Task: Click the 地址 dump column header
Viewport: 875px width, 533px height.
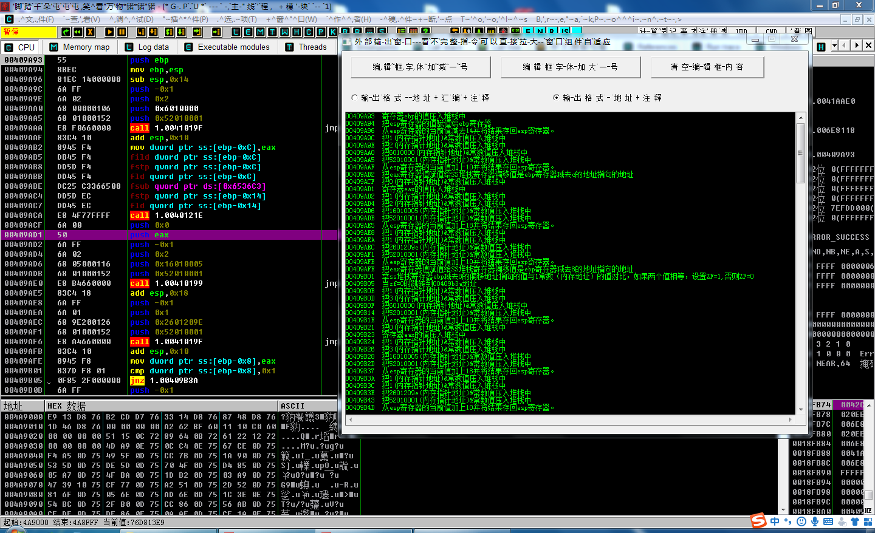Action: (x=23, y=406)
